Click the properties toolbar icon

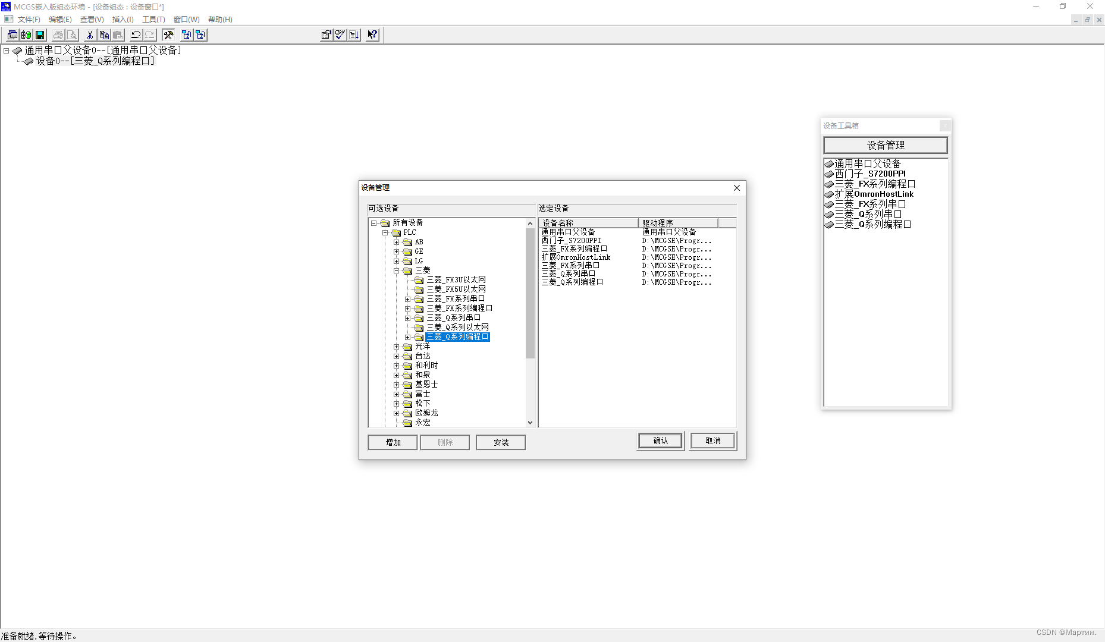(326, 35)
